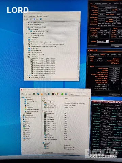
Task: Click the Value column header in AIDA64
Action: pyautogui.click(x=66, y=98)
